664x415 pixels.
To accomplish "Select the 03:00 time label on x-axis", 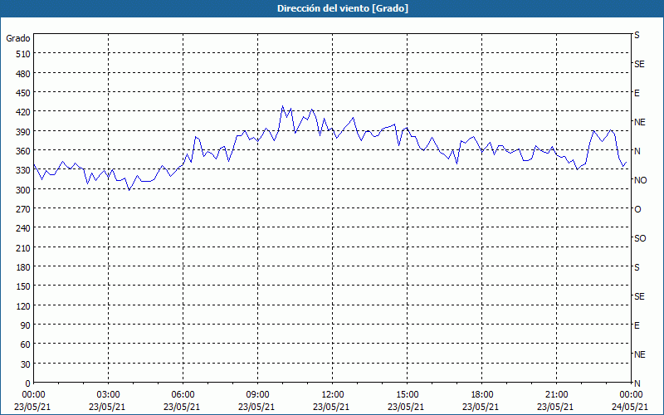I will pos(108,394).
